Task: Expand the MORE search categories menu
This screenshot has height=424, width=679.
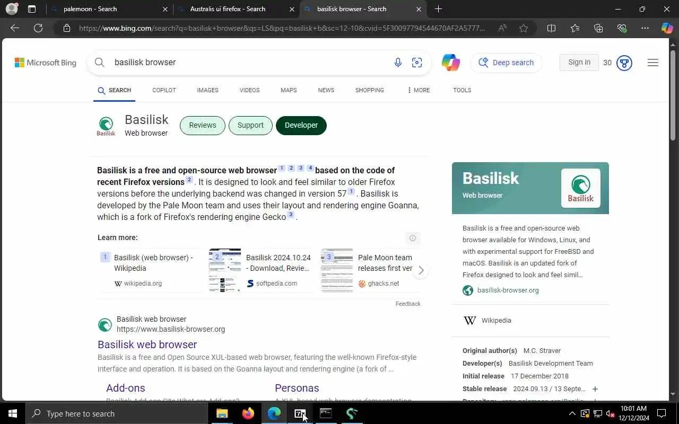Action: (x=419, y=90)
